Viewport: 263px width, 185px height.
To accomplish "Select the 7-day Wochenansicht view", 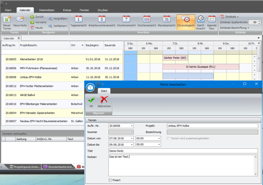I will pos(126,21).
